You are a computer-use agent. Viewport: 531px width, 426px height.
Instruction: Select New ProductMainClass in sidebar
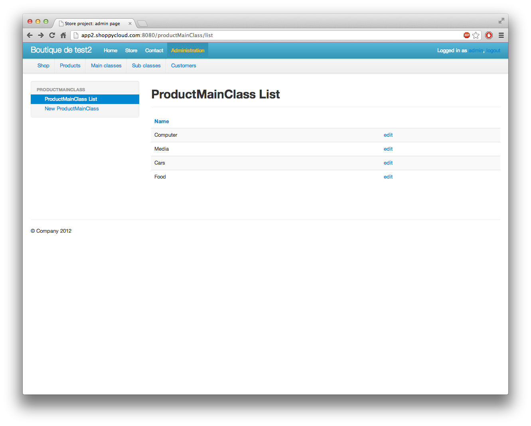(x=72, y=109)
